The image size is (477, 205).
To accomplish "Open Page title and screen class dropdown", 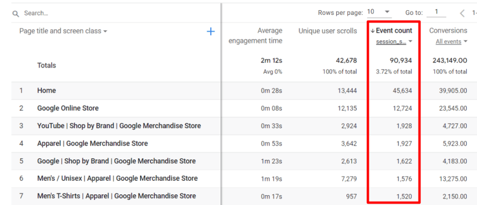I will pos(63,31).
